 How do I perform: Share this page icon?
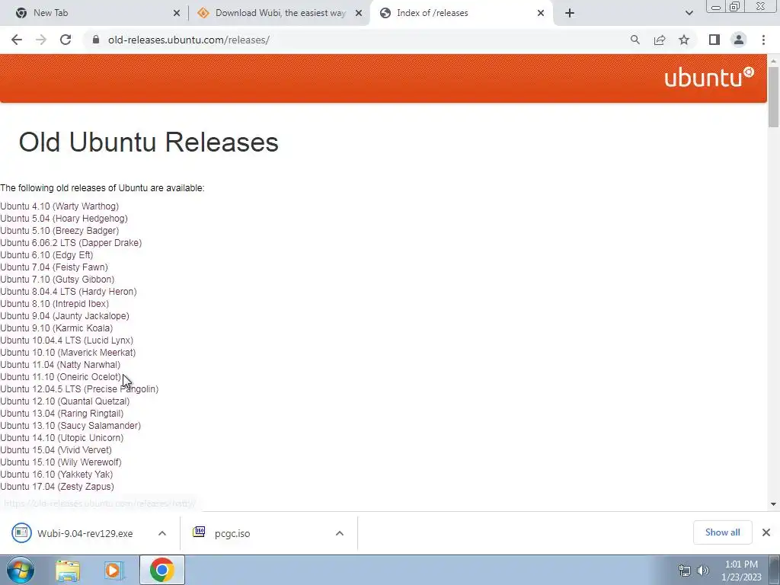coord(660,40)
